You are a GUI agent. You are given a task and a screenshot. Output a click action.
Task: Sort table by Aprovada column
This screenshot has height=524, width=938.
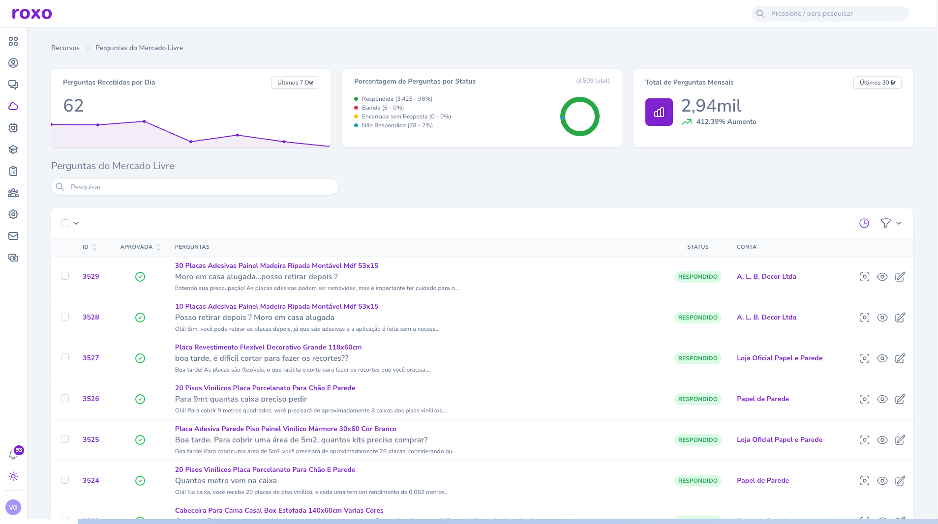click(140, 247)
